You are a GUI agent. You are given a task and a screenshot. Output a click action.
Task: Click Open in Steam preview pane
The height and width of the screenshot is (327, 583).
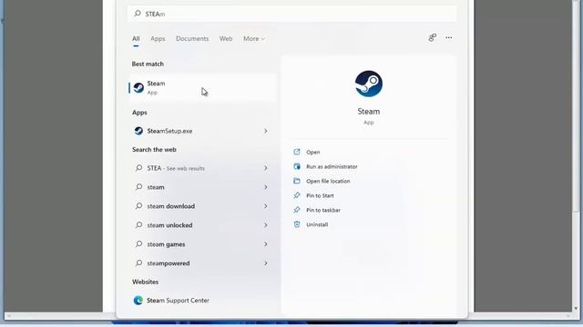click(x=313, y=152)
